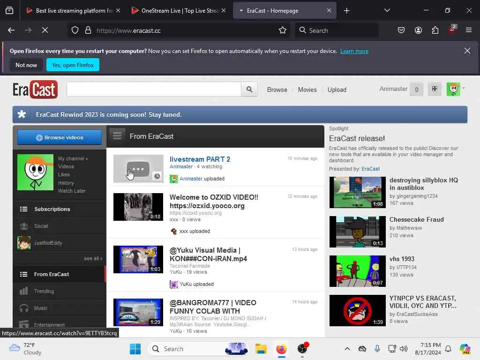Open the Movies menu item
This screenshot has width=480, height=360.
[307, 90]
